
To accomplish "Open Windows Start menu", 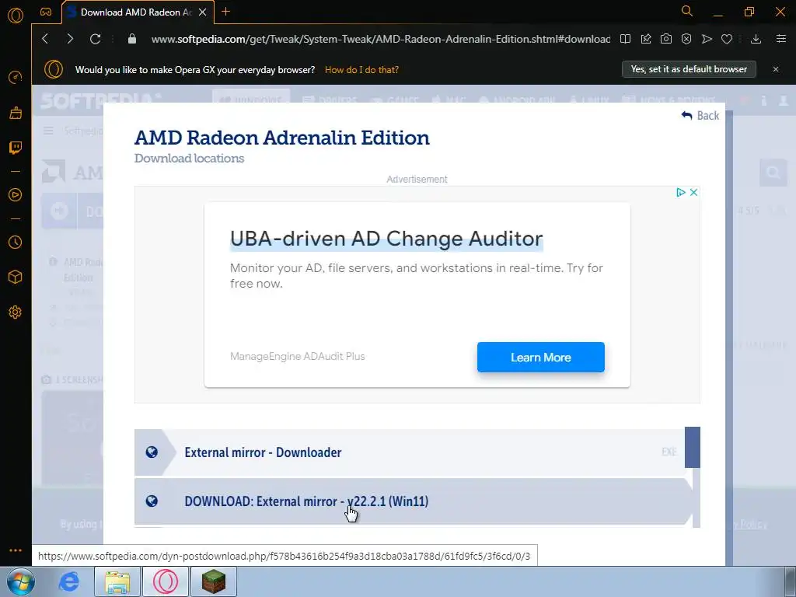I will pyautogui.click(x=21, y=581).
